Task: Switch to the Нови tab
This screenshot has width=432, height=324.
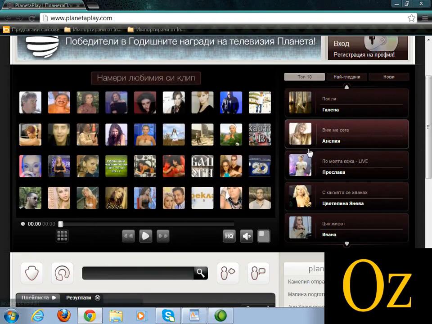Action: (389, 77)
